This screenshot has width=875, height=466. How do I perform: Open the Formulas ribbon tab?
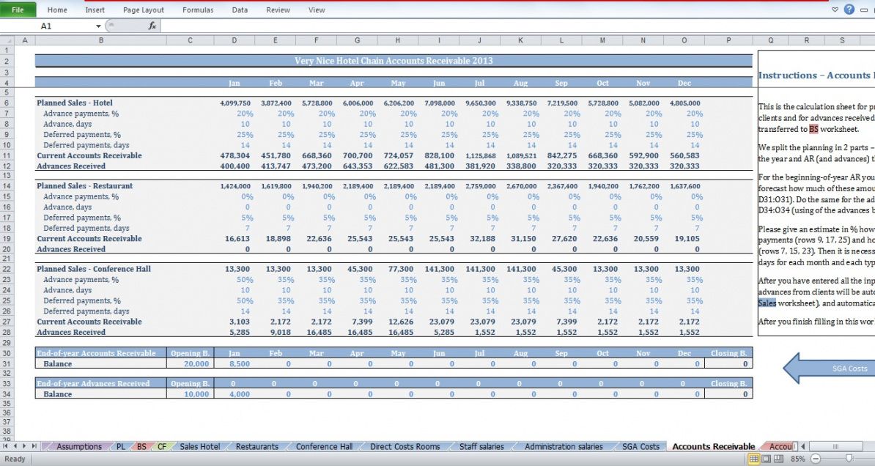pos(198,10)
